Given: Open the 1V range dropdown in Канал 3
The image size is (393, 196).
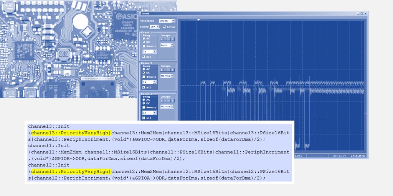Looking at the screenshot, I should pyautogui.click(x=154, y=113).
